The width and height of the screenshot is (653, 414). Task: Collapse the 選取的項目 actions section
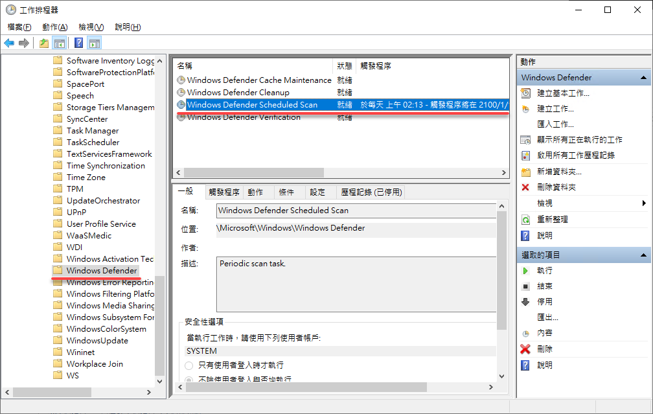tap(643, 255)
